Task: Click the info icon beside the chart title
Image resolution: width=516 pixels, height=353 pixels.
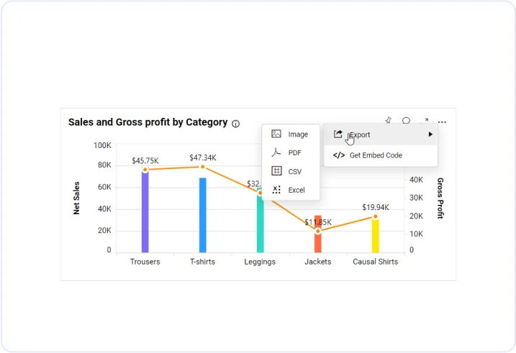Action: tap(235, 124)
